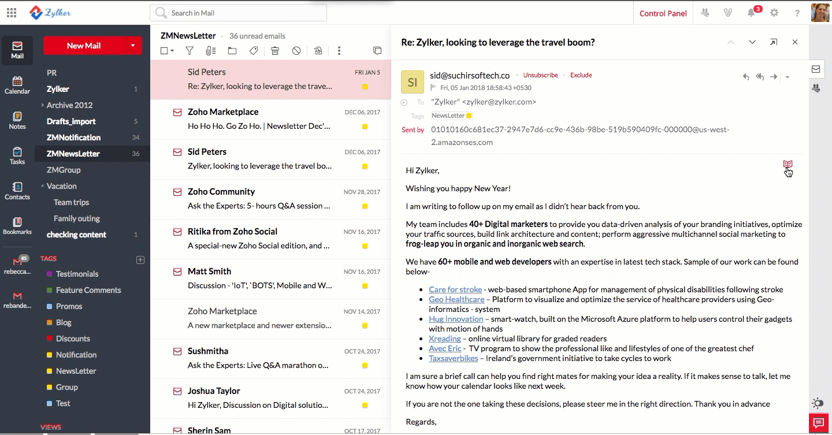Reply to the email with reply arrow
This screenshot has height=435, width=832.
(746, 77)
